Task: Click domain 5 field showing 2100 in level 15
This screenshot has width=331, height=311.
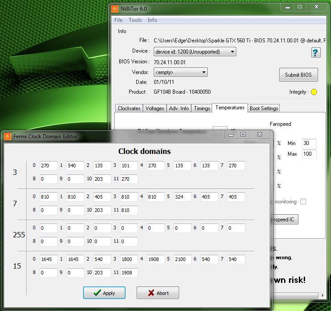Action: 183,259
